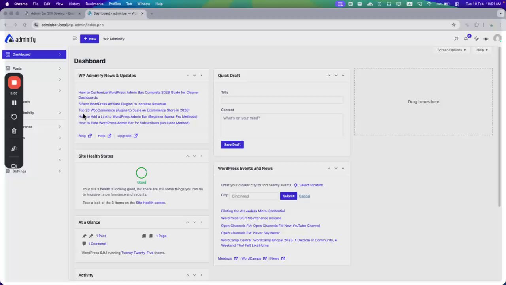Screen dimensions: 506x285
Task: Collapse the WordPress Events and News panel
Action: [x=343, y=169]
